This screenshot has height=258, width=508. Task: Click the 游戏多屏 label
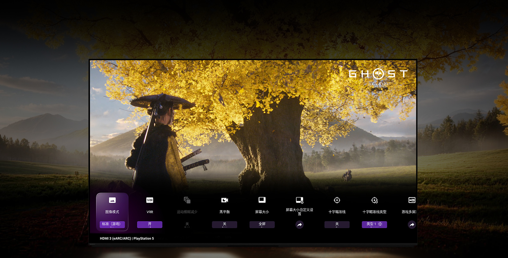tap(409, 212)
